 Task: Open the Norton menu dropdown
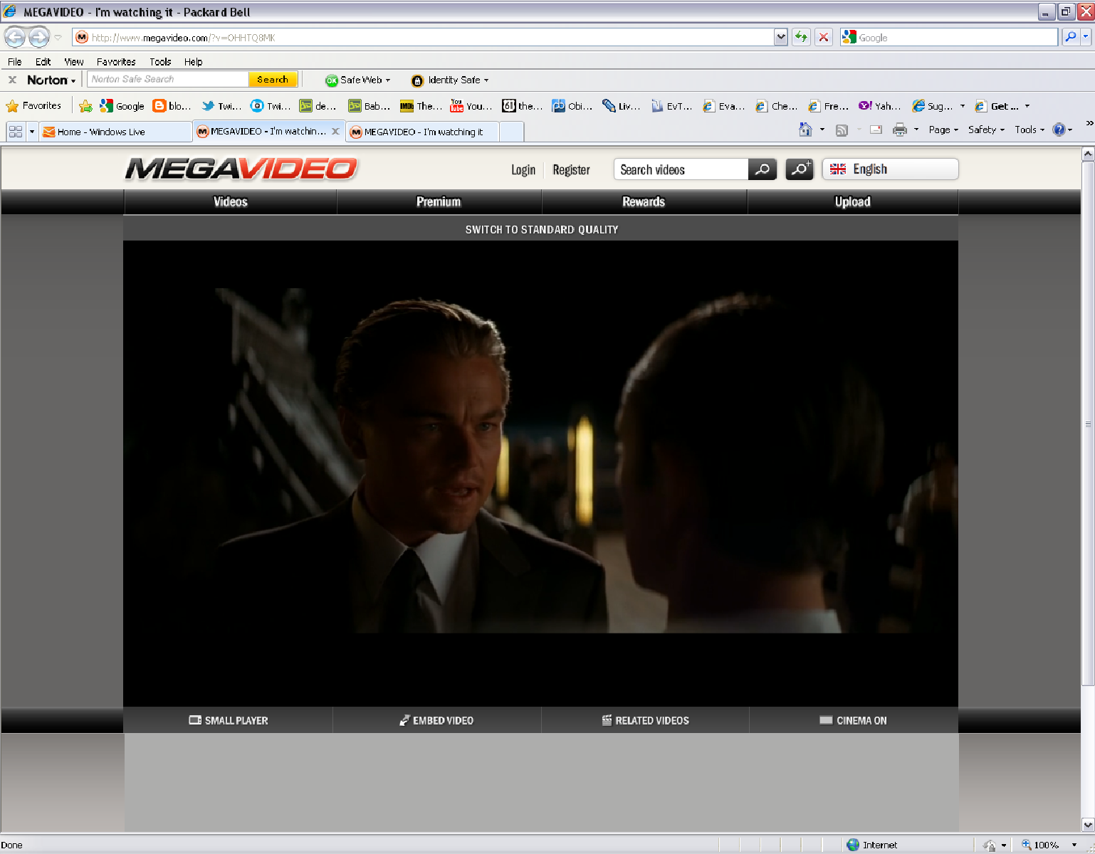[x=51, y=80]
